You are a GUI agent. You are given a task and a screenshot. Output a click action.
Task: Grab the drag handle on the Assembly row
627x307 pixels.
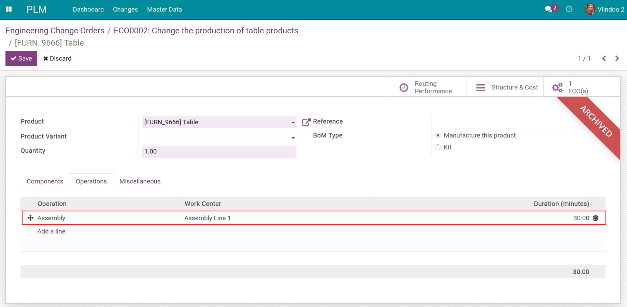pos(31,218)
